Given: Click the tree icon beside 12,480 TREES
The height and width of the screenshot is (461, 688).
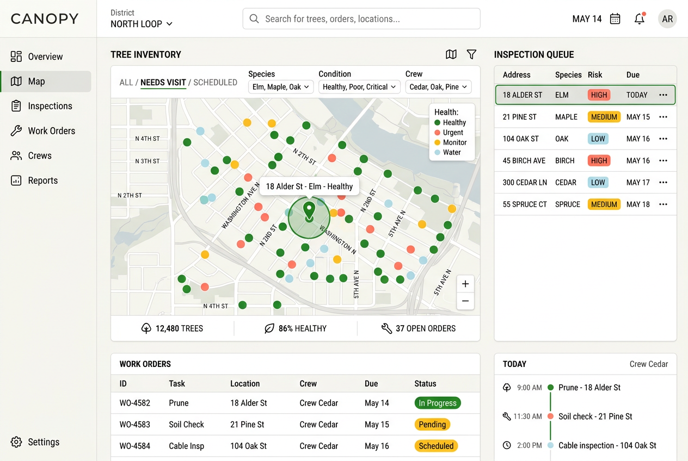Looking at the screenshot, I should click(146, 328).
